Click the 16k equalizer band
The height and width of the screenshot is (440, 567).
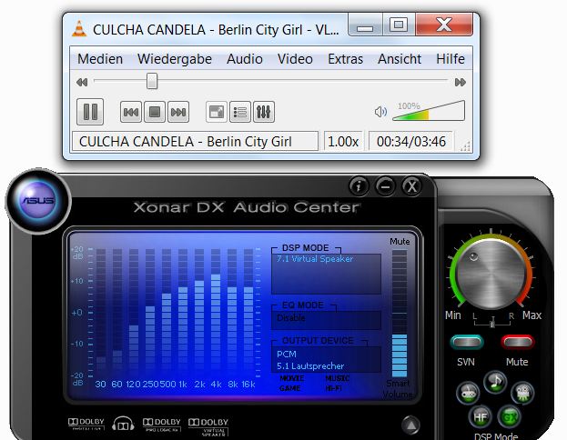tap(248, 313)
